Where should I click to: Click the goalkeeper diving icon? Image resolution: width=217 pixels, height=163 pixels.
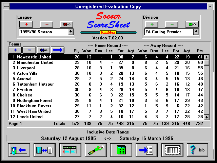96,150
